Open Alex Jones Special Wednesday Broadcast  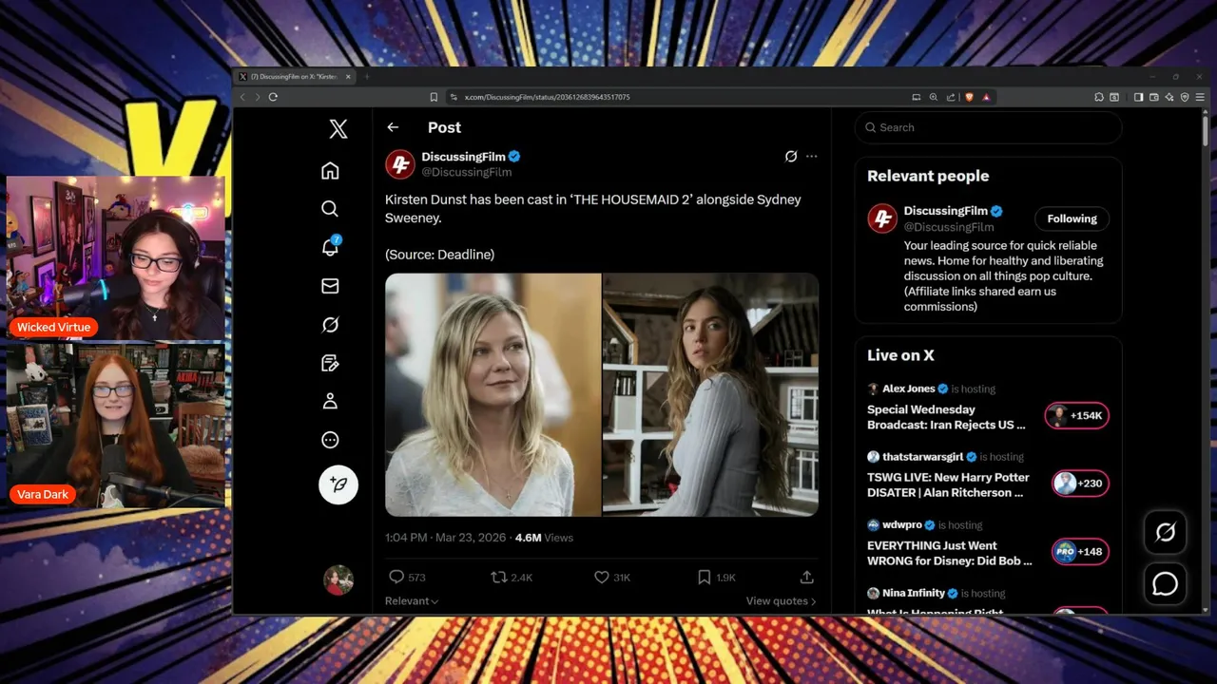point(946,417)
